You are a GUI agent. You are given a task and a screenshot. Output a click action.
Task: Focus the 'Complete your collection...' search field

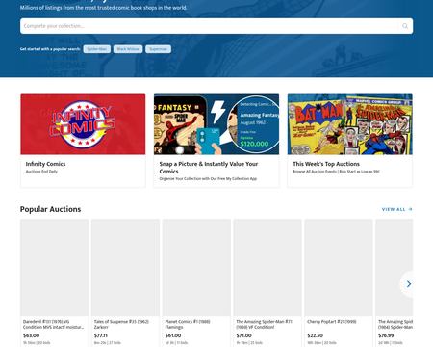coord(216,26)
